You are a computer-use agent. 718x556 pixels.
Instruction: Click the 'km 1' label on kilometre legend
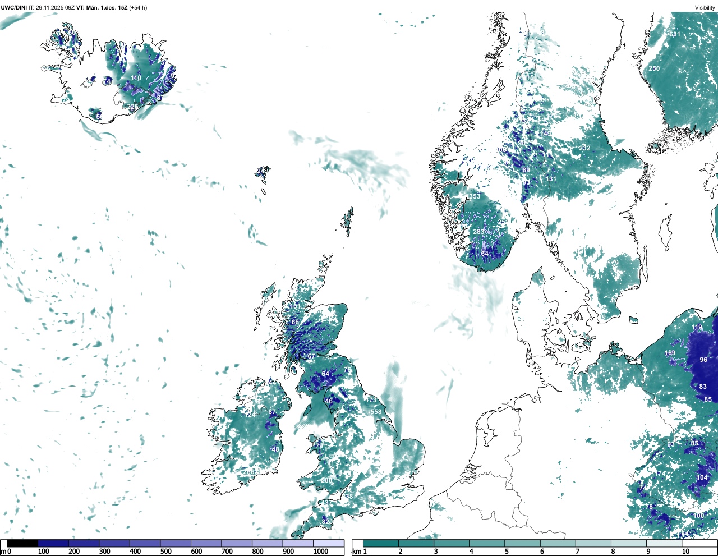(x=360, y=552)
